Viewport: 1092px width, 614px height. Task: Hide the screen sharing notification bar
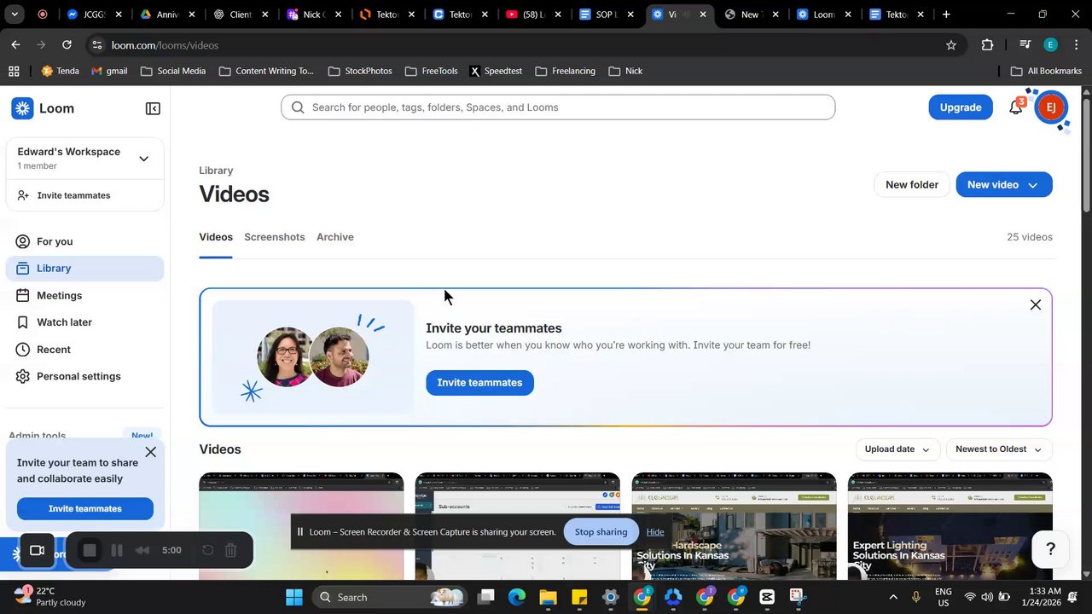(x=655, y=532)
